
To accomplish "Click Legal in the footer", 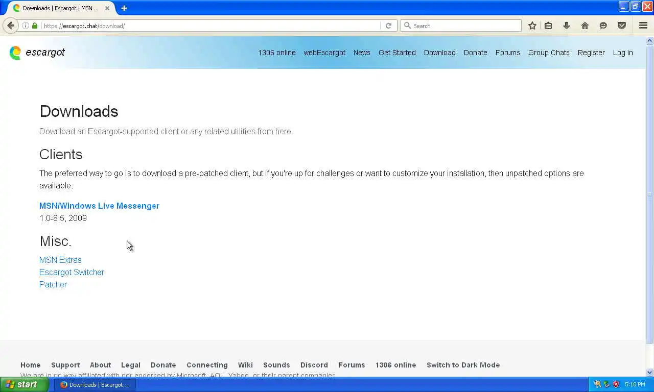I will (131, 365).
